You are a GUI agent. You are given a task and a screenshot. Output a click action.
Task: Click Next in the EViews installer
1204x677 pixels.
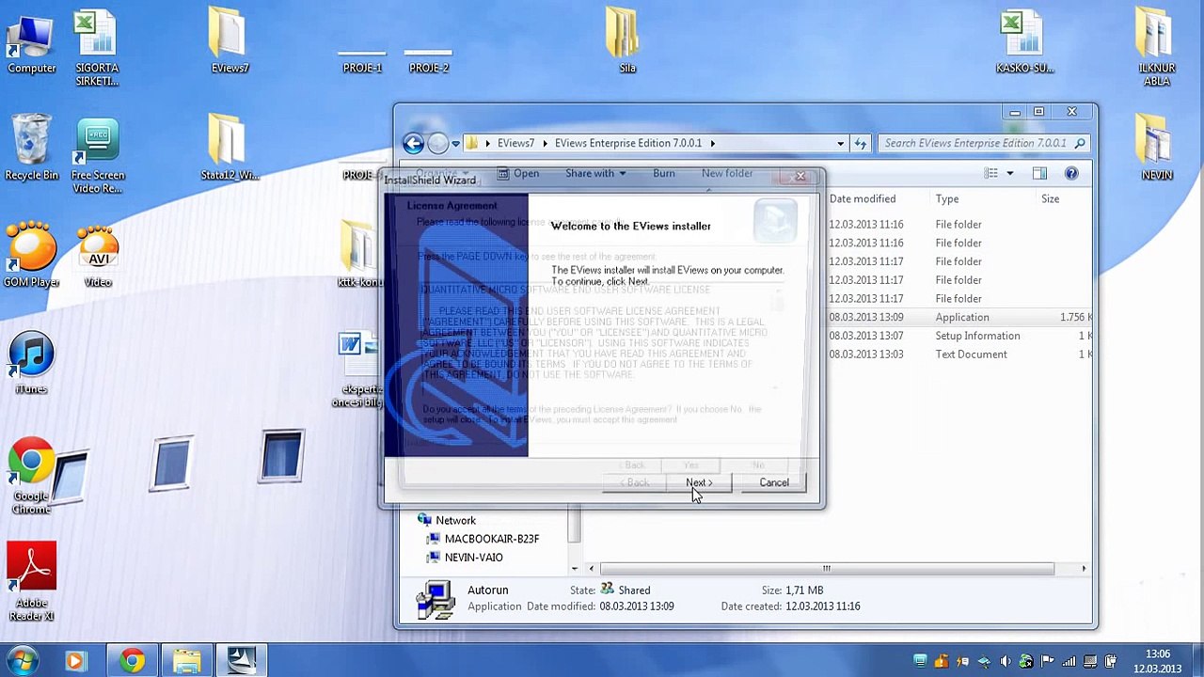pos(699,482)
